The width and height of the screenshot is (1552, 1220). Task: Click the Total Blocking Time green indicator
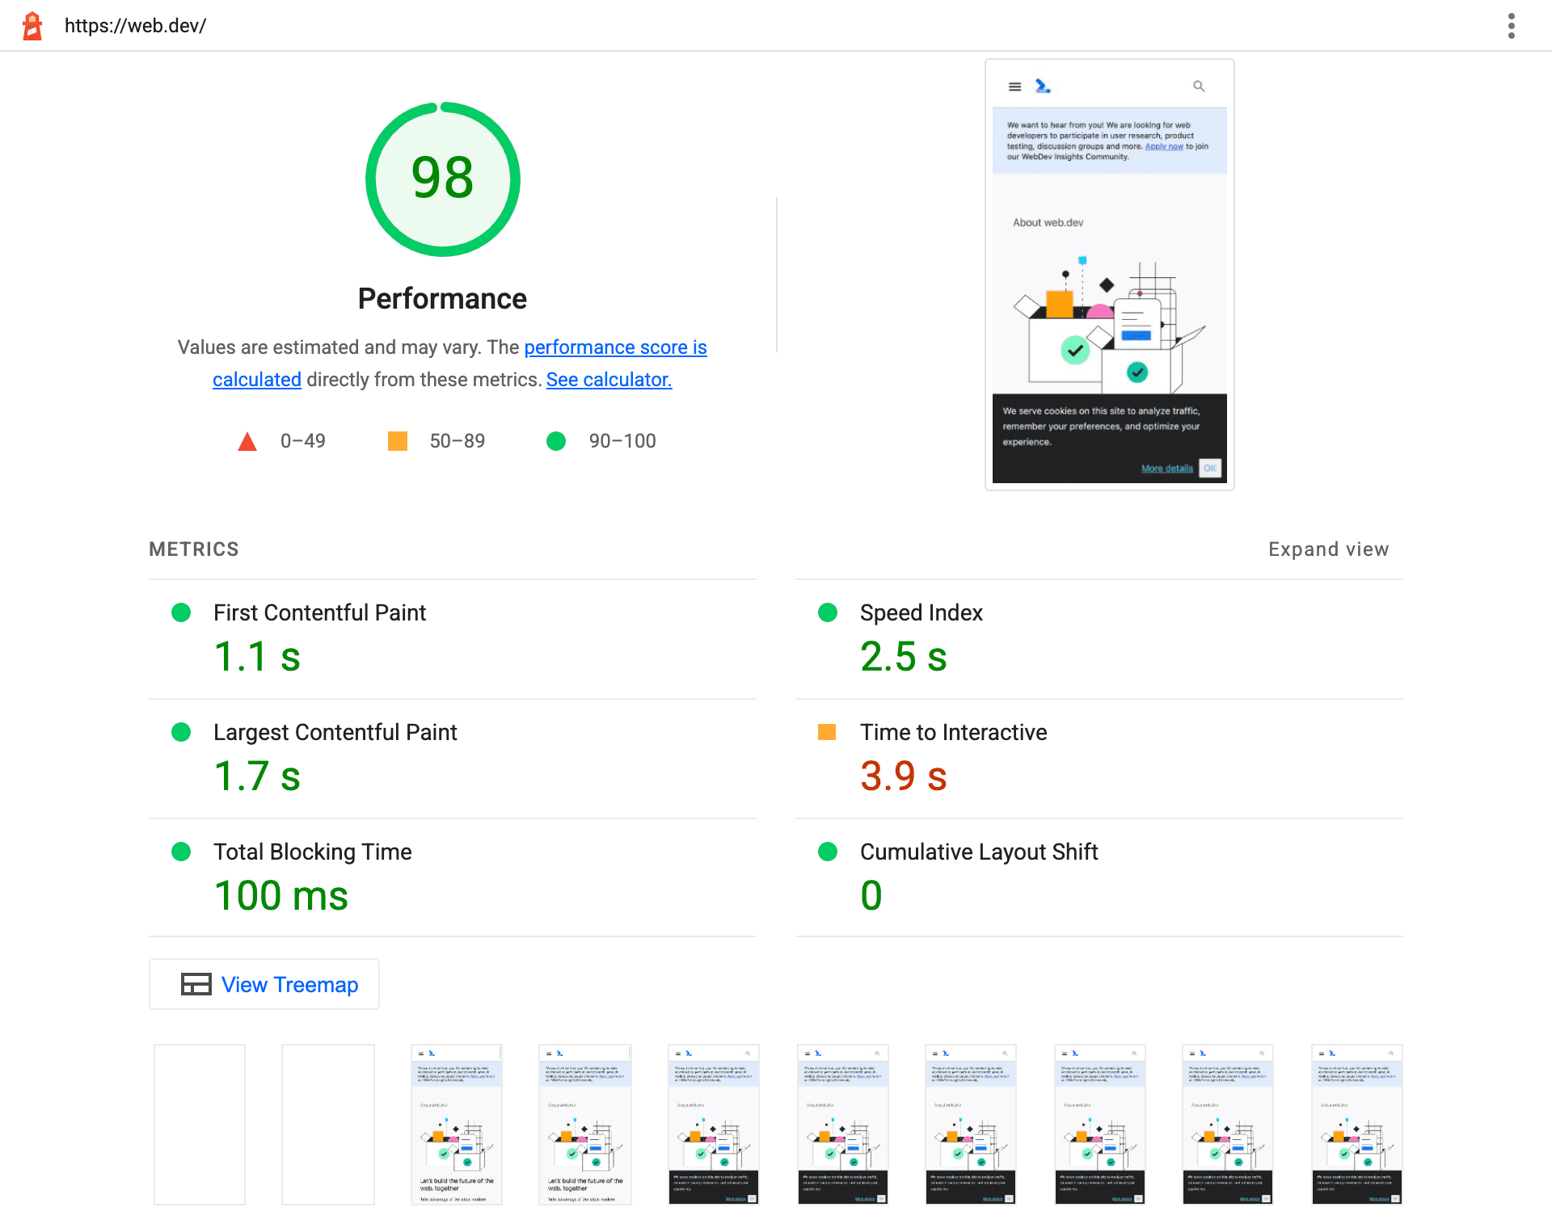(179, 851)
